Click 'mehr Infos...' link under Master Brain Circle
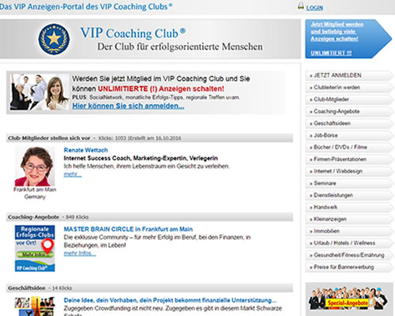Screen dimensions: 395x316 click(80, 254)
